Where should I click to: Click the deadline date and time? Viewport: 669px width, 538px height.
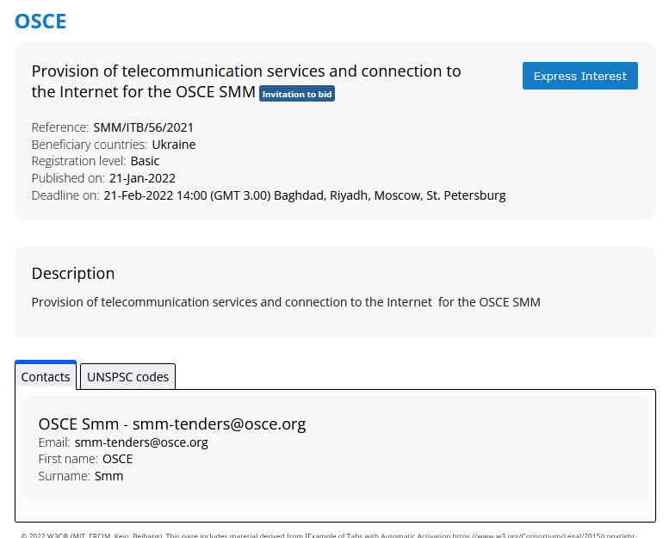click(x=305, y=195)
